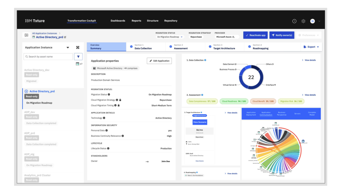Open Transformation Cockpit menu
347x195 pixels.
[x=82, y=21]
